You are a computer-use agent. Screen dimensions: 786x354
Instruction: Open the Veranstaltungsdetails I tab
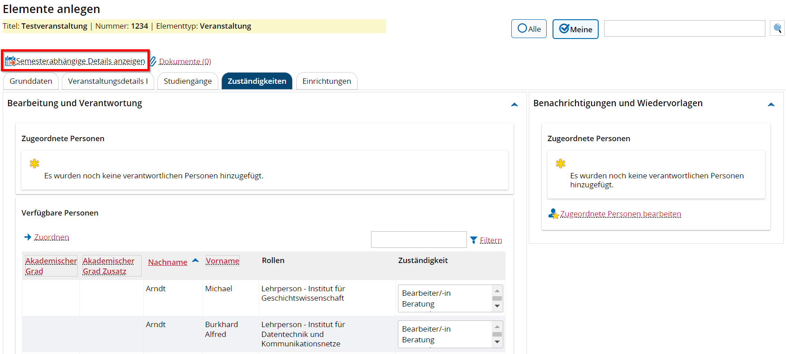click(108, 81)
